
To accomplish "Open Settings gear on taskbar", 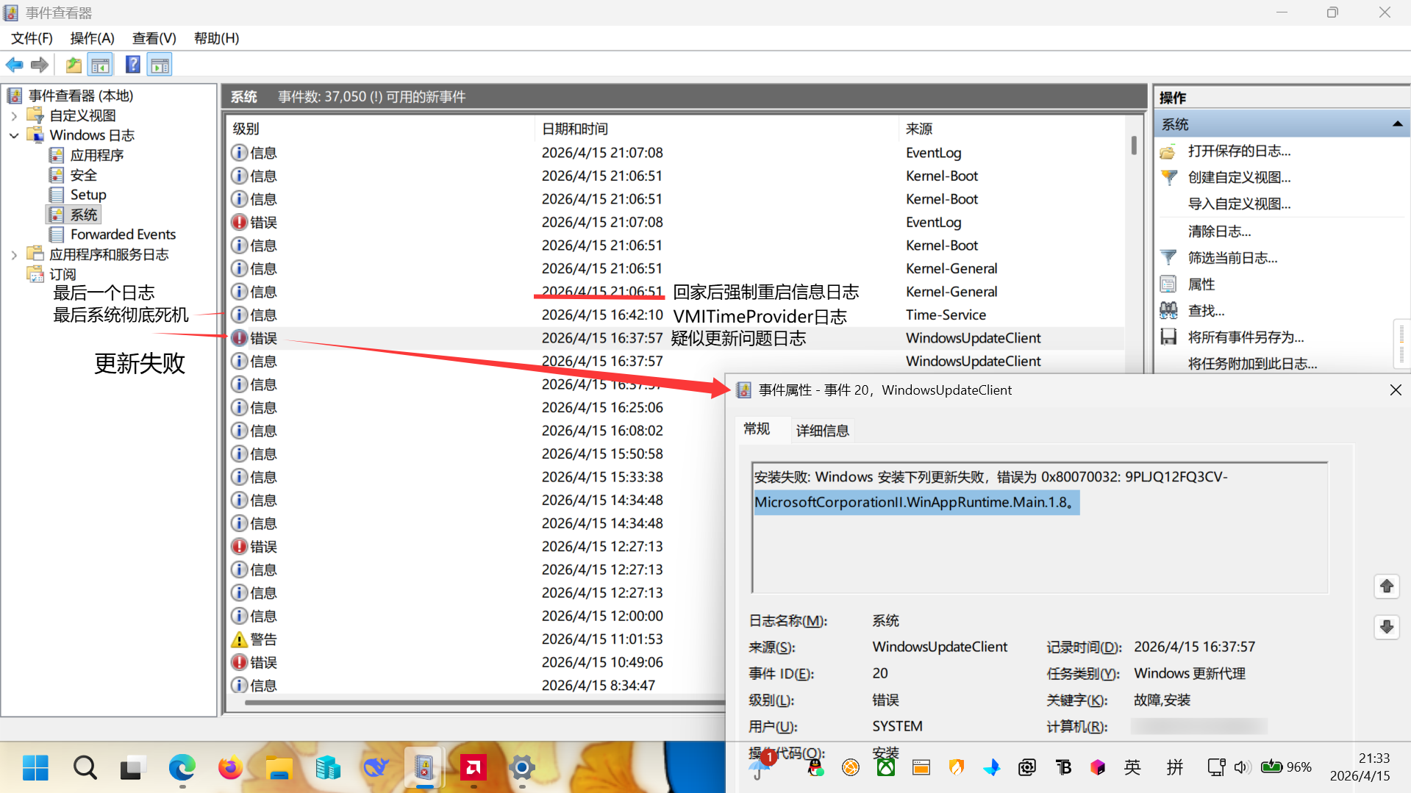I will (x=522, y=768).
